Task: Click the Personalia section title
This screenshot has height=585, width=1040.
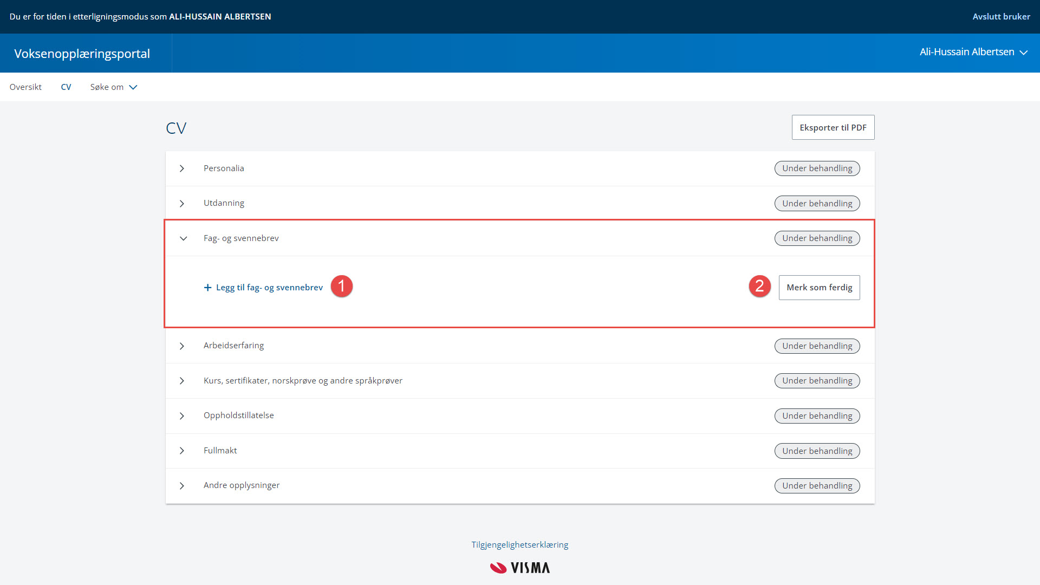Action: 224,168
